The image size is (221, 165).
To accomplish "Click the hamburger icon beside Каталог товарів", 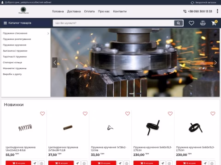I will [x=5, y=23].
